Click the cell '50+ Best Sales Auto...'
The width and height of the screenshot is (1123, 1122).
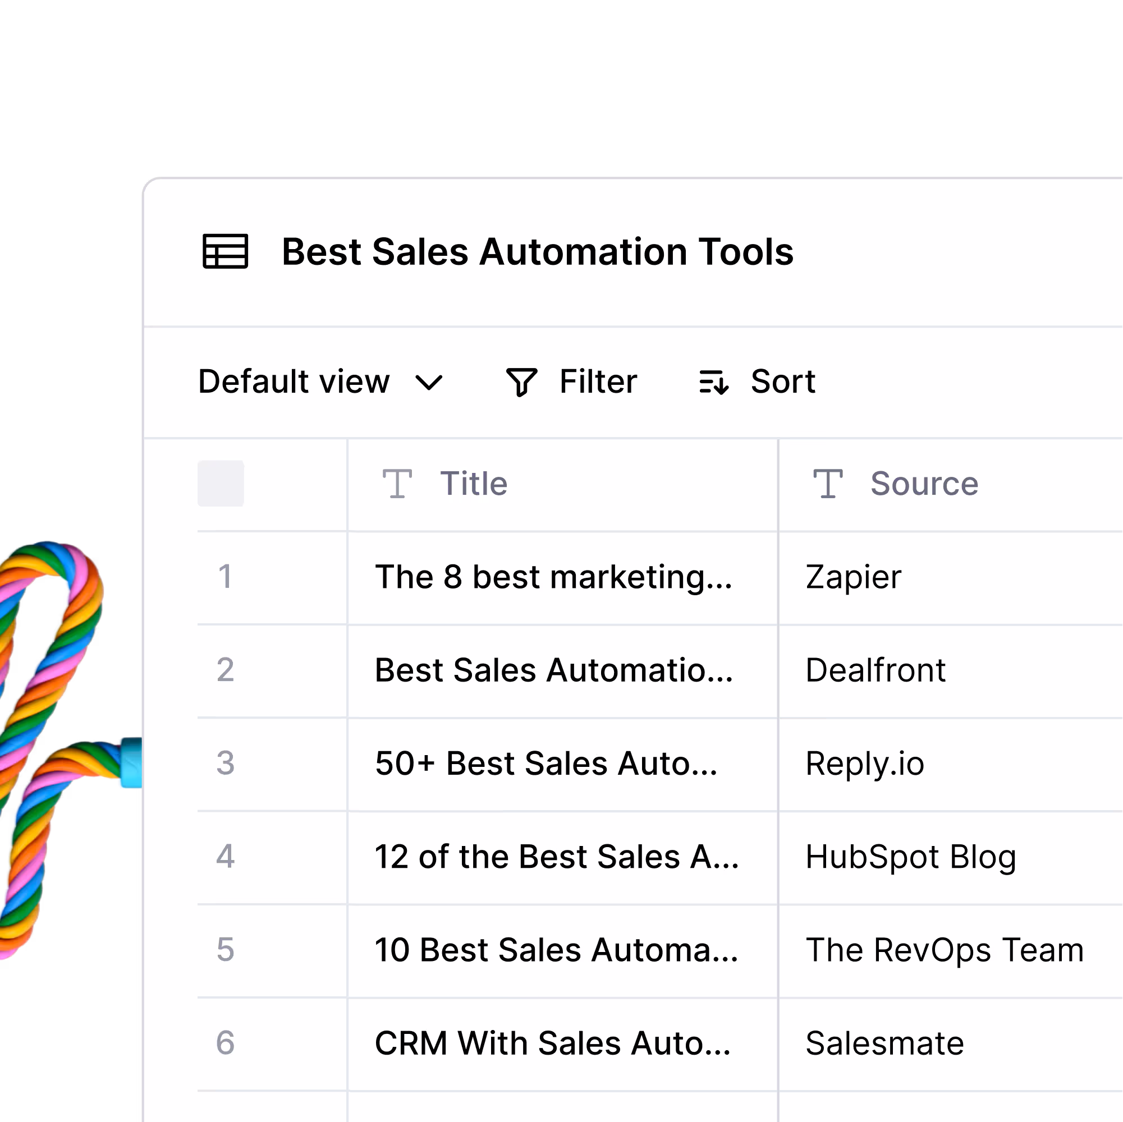coord(563,765)
